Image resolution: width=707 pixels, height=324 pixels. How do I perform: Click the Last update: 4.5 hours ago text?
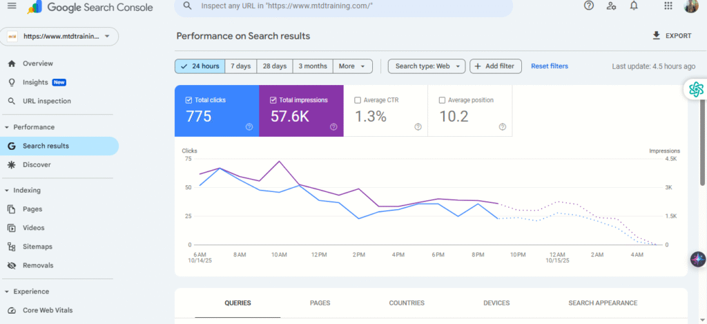click(653, 66)
